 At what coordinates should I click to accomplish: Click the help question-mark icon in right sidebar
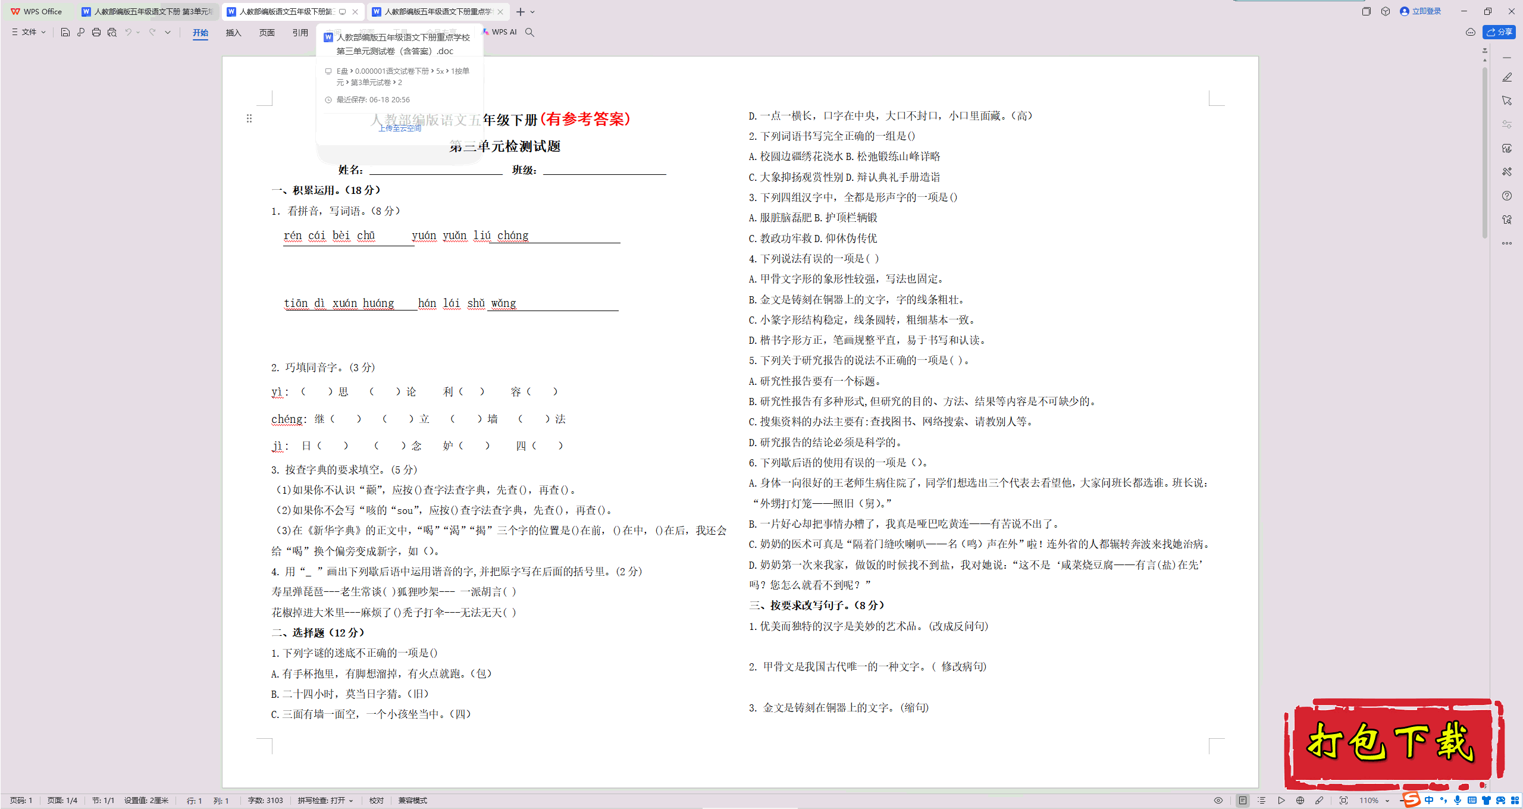pyautogui.click(x=1507, y=196)
